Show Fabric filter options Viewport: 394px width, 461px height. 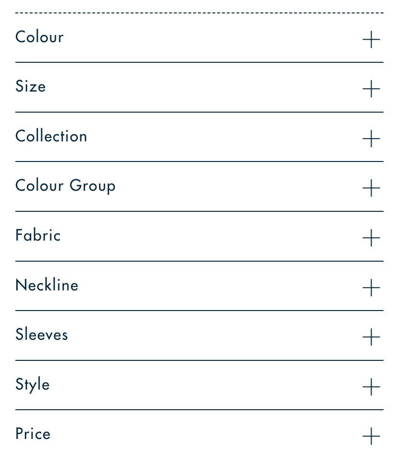38,236
